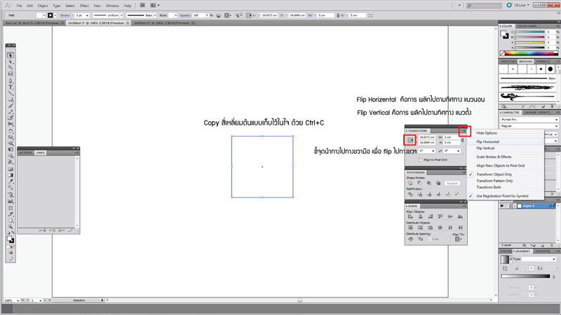
Task: Toggle constrain width and height proportions link
Action: point(462,140)
